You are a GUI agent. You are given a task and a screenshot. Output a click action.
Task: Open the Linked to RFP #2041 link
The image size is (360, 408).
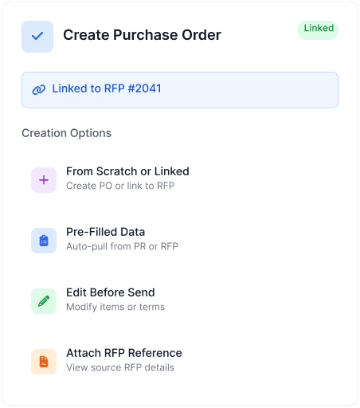pyautogui.click(x=107, y=88)
